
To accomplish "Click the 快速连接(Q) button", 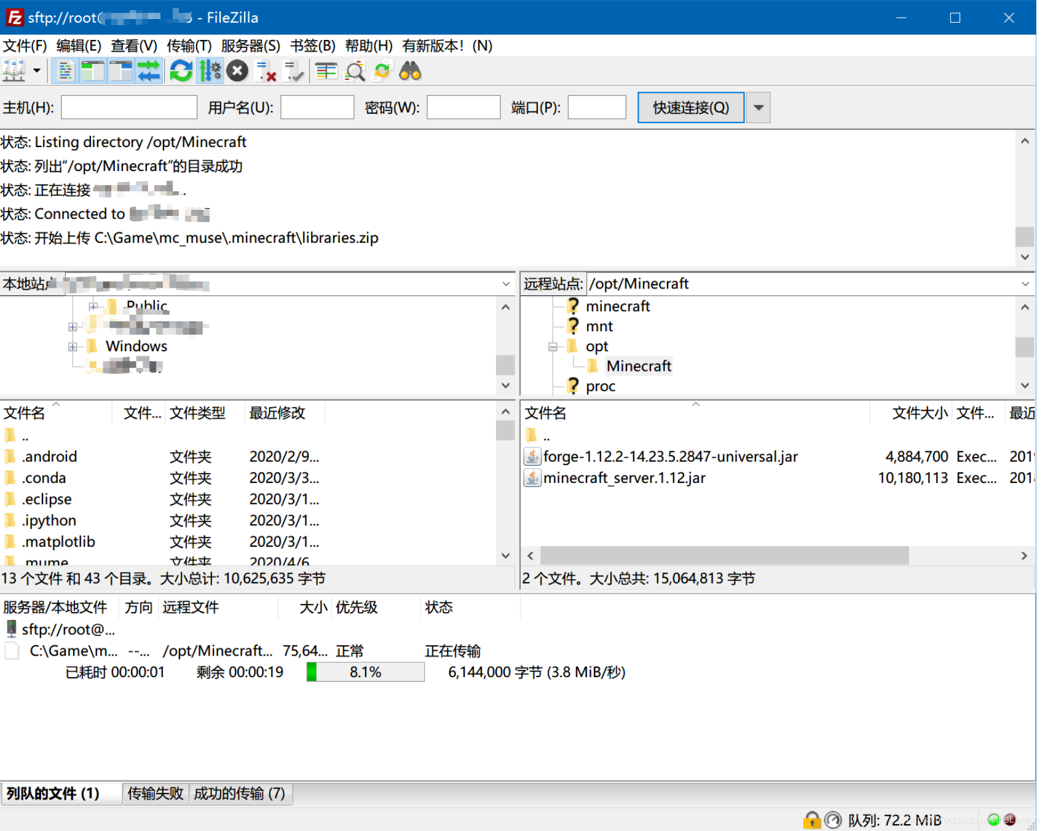I will pos(691,108).
